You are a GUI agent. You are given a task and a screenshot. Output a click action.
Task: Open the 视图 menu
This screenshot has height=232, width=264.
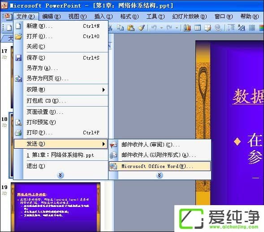pos(77,17)
